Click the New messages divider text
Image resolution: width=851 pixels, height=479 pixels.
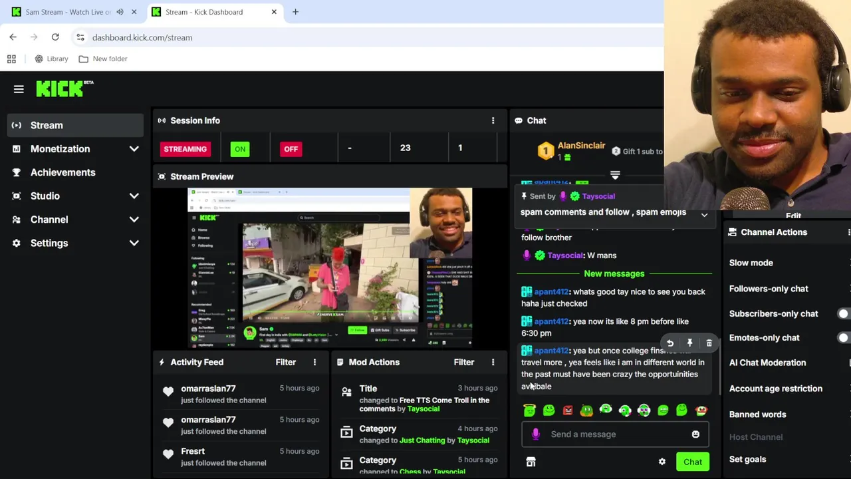tap(614, 273)
